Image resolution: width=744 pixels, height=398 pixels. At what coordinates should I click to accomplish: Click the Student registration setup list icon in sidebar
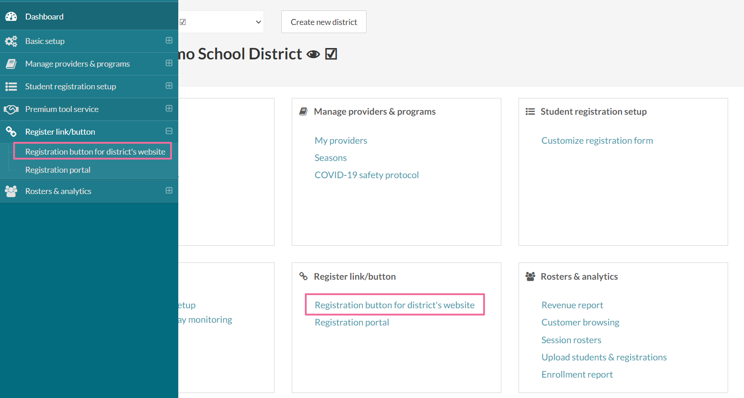pyautogui.click(x=11, y=87)
